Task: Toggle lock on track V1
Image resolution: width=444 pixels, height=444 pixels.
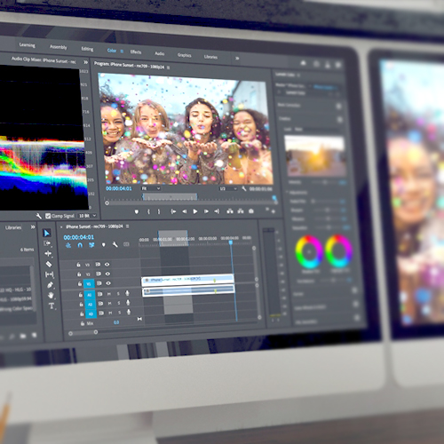Action: [80, 283]
